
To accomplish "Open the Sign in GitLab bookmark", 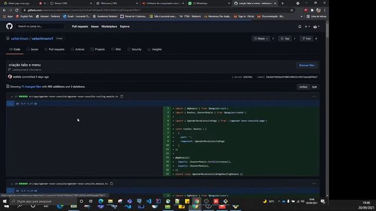I will pyautogui.click(x=244, y=16).
